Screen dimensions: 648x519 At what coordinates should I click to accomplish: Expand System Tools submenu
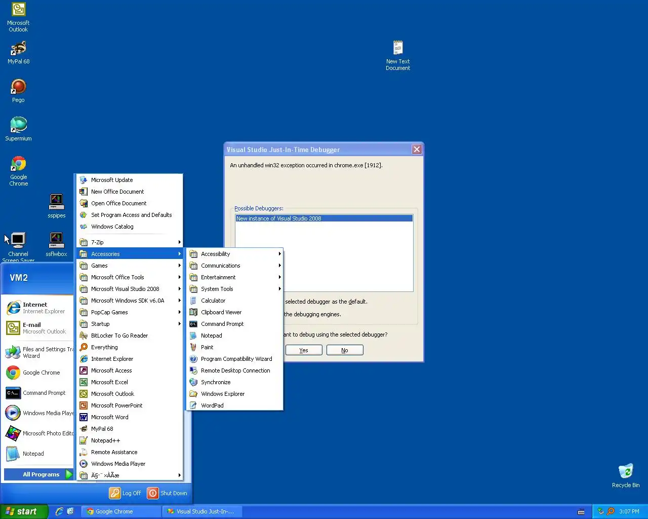235,289
